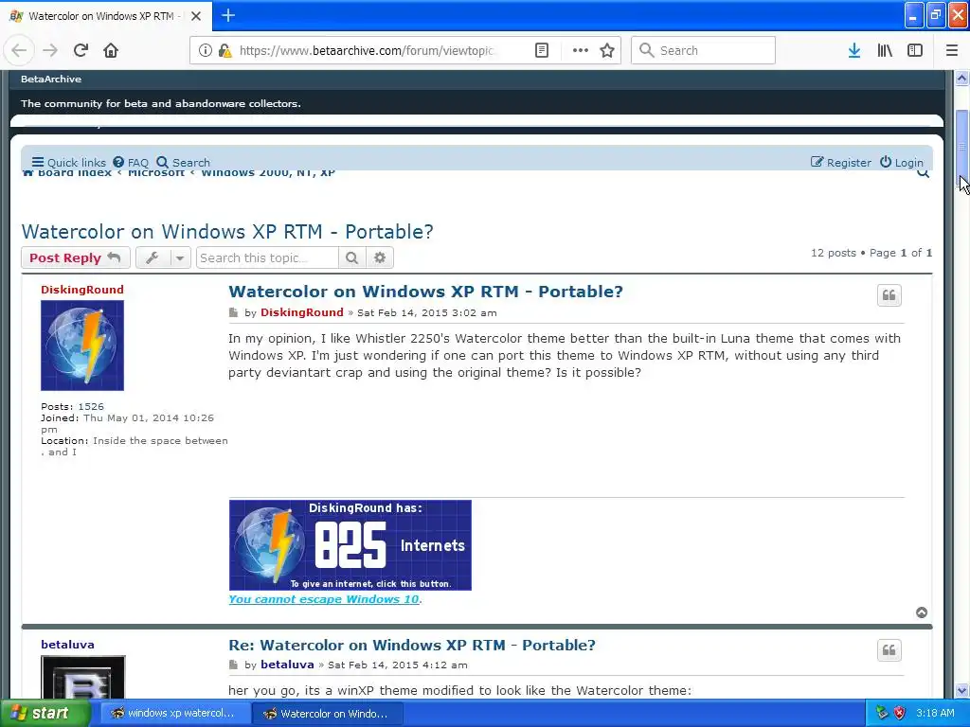Screen dimensions: 970x727
Task: Click the network connection tray icon
Action: pyautogui.click(x=882, y=713)
